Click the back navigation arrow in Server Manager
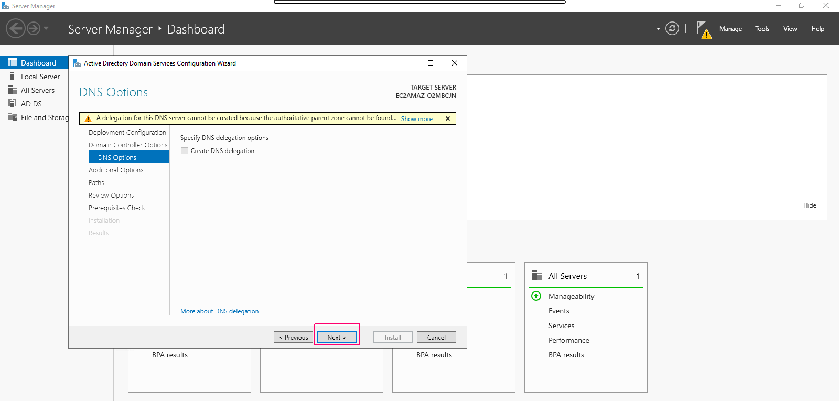 16,28
